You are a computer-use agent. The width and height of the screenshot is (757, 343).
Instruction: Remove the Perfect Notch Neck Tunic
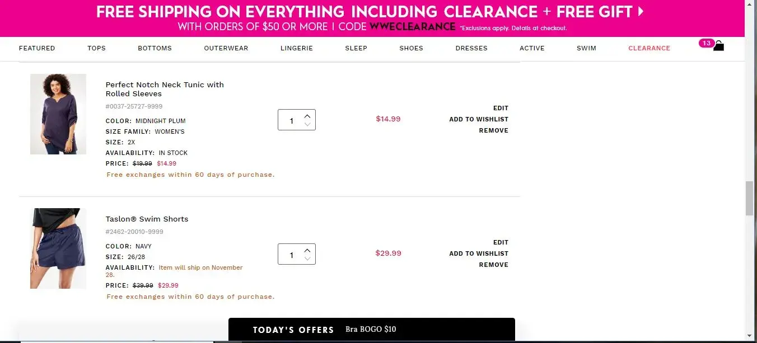coord(493,130)
